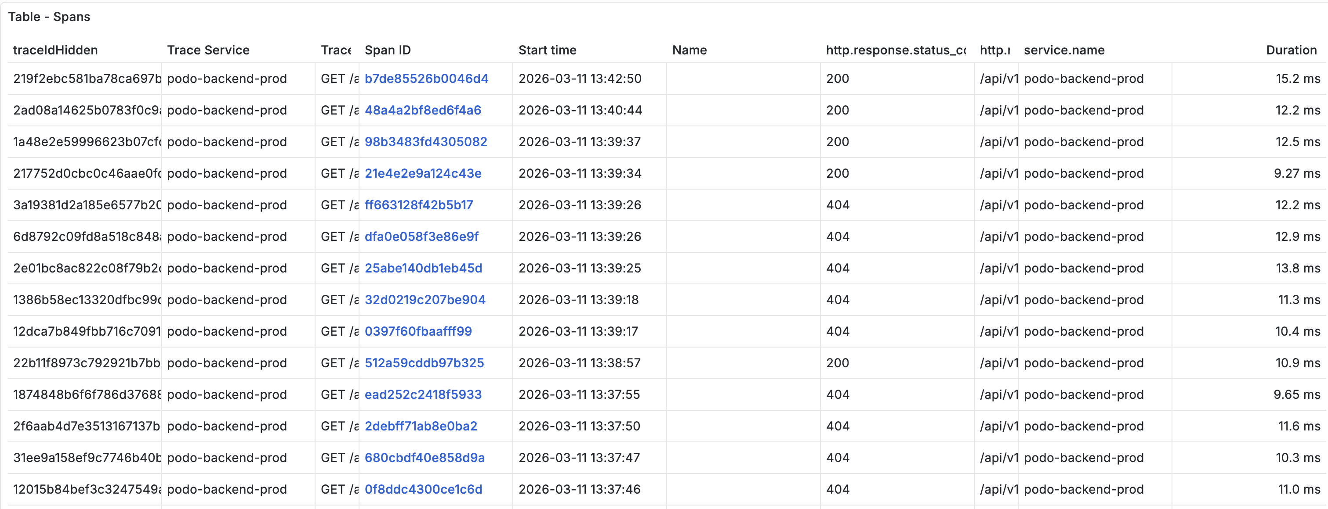The width and height of the screenshot is (1328, 509).
Task: Follow the span ID 98b3483fd4305082 link
Action: pos(426,142)
